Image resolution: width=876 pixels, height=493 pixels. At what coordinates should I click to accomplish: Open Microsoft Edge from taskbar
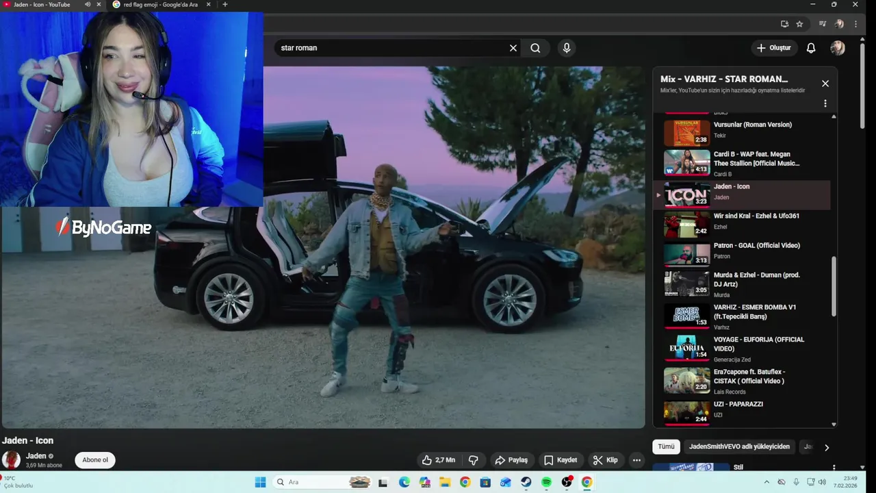[x=404, y=482]
